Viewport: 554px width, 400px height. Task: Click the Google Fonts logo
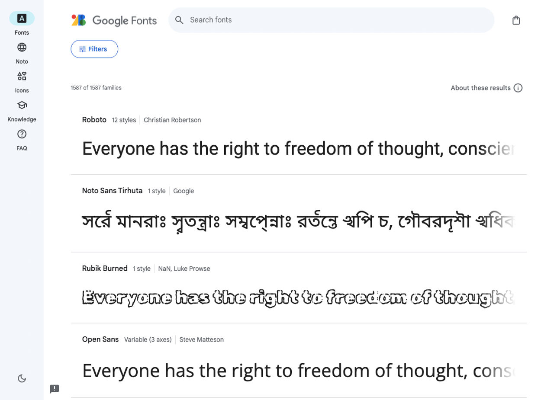pyautogui.click(x=114, y=20)
